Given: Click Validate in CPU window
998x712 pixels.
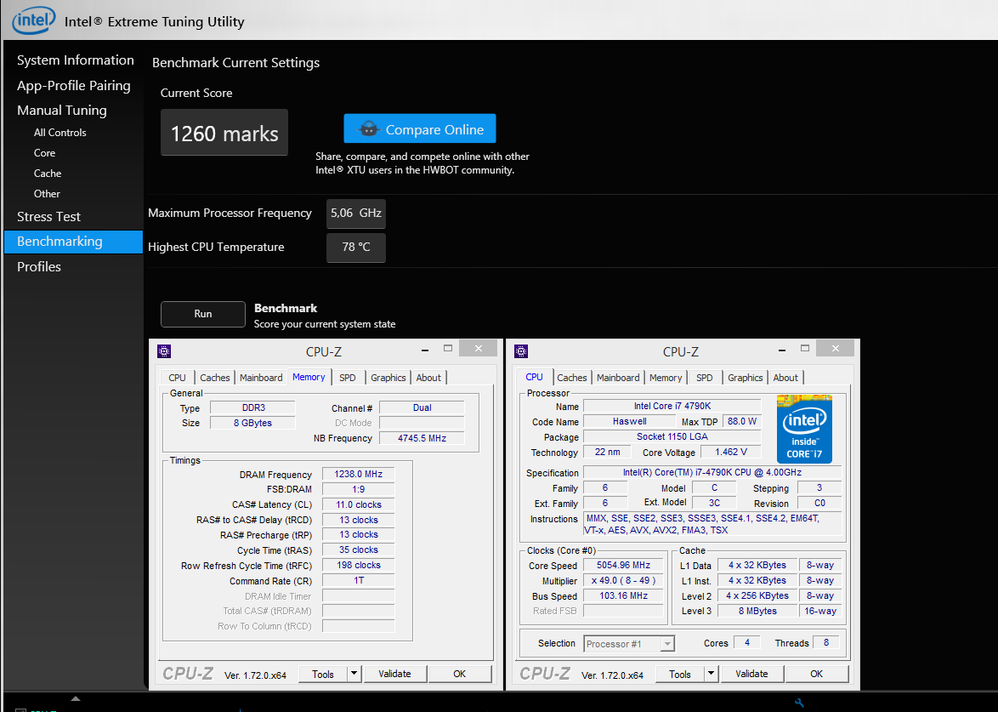Looking at the screenshot, I should click(x=751, y=674).
